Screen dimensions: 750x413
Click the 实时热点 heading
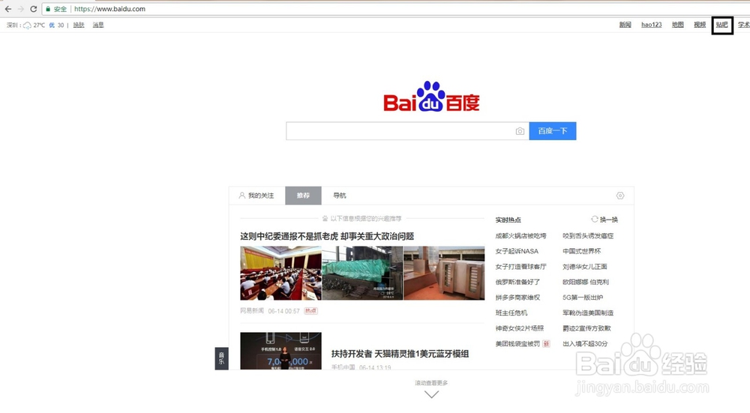pos(508,220)
